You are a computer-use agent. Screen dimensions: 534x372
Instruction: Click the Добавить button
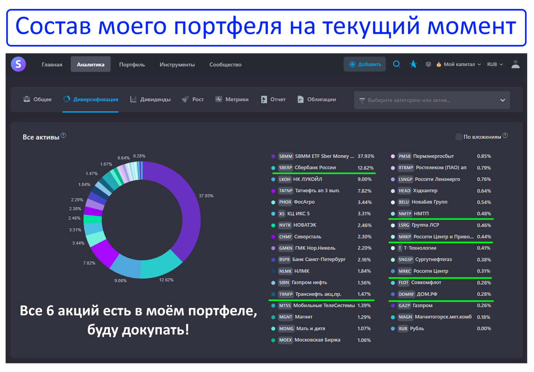[365, 64]
